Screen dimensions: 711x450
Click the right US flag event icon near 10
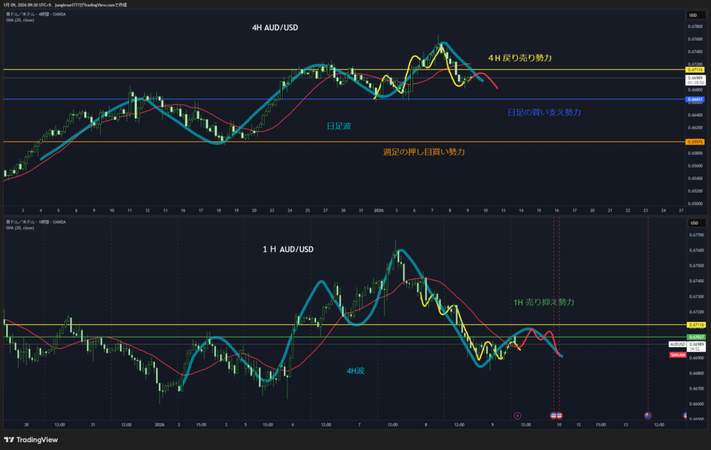(x=560, y=415)
